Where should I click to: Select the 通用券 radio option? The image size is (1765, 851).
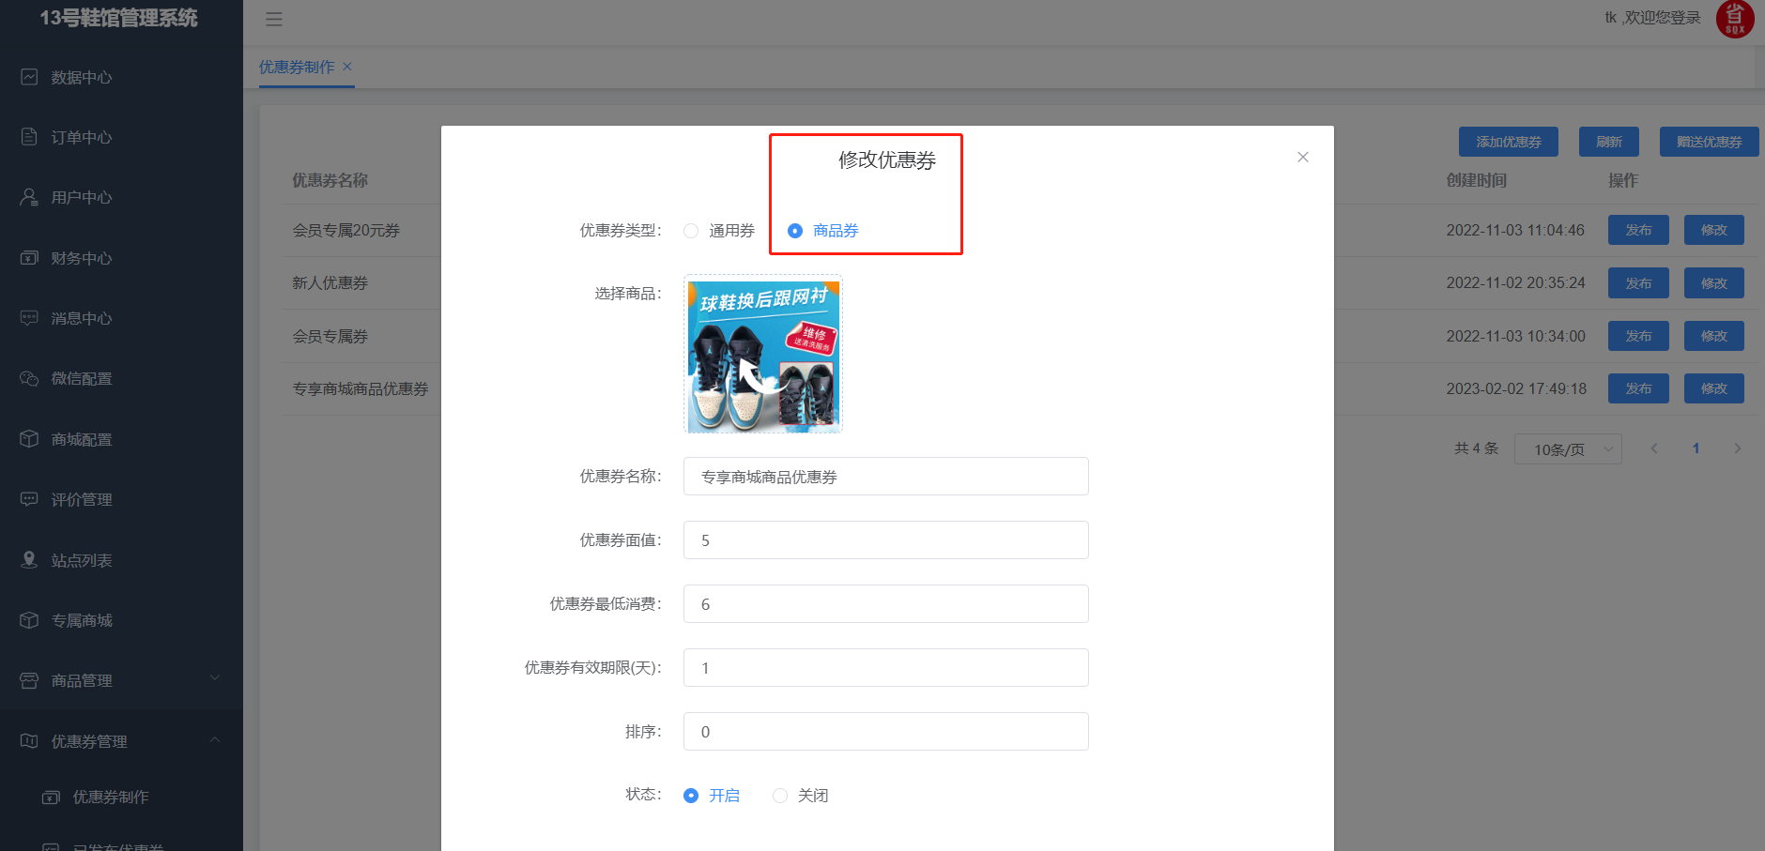pos(691,231)
